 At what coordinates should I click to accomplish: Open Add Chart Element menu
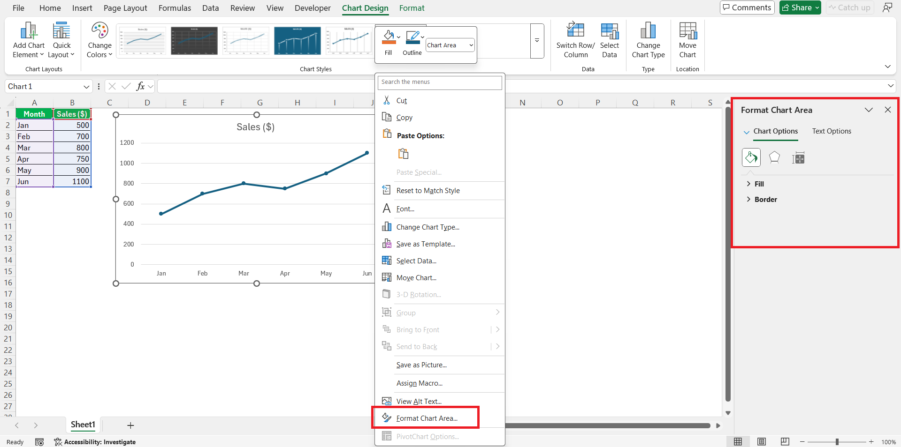coord(29,40)
